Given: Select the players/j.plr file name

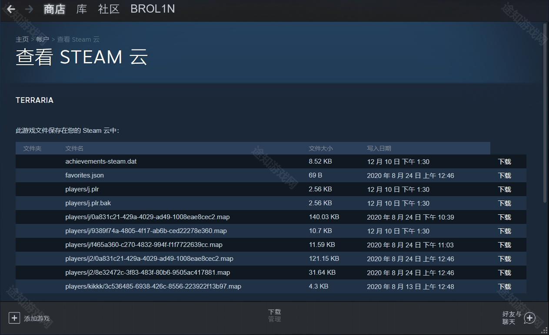Looking at the screenshot, I should coord(82,189).
